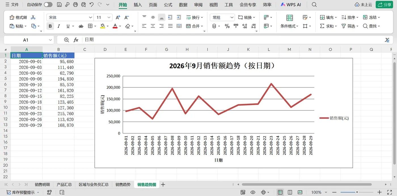Apply the yellow fill color swatch

pyautogui.click(x=103, y=26)
